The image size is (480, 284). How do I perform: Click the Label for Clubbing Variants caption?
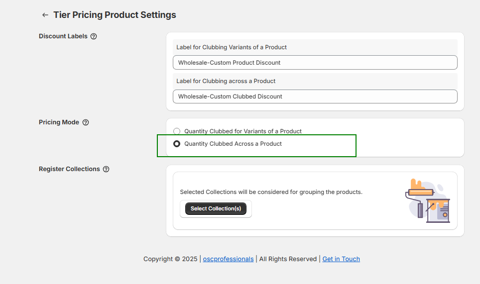click(232, 47)
